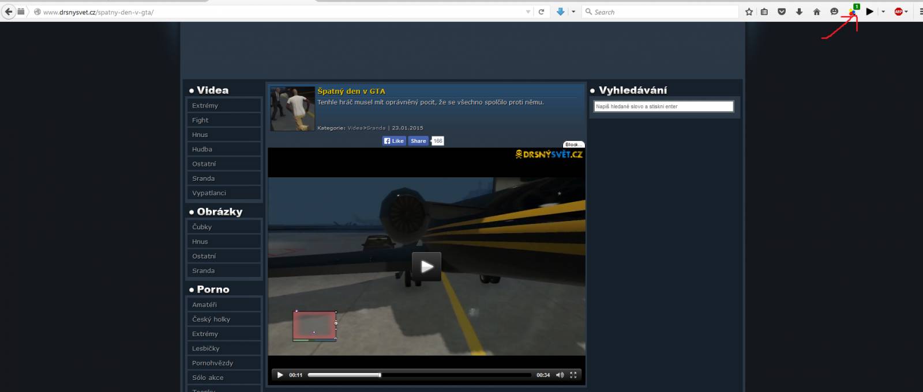Screen dimensions: 923x392
Task: Open the Vypatlanci video category
Action: coord(224,193)
